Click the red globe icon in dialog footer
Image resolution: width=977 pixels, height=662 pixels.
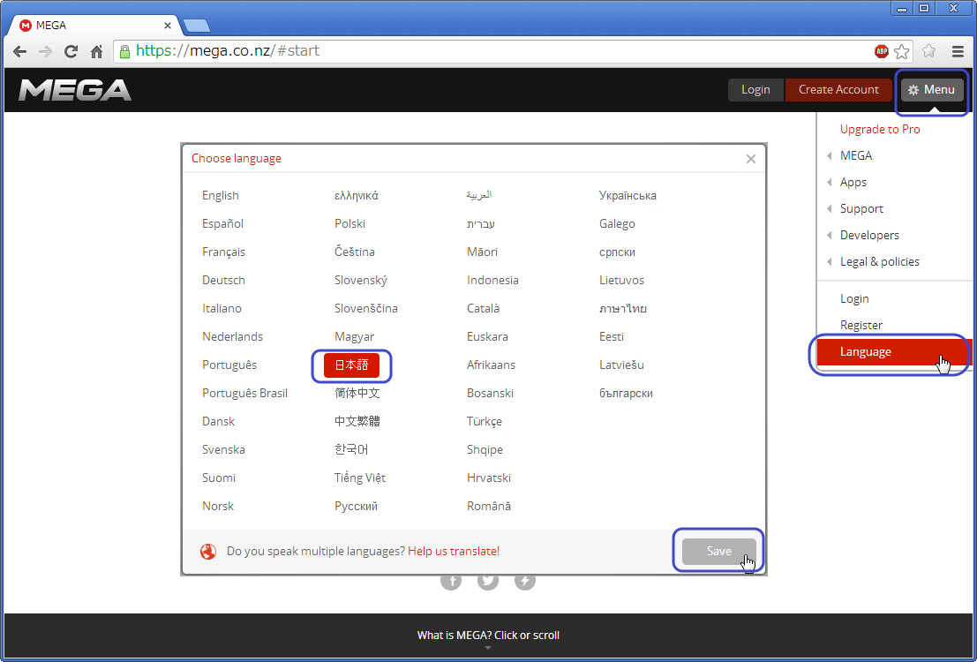click(208, 552)
